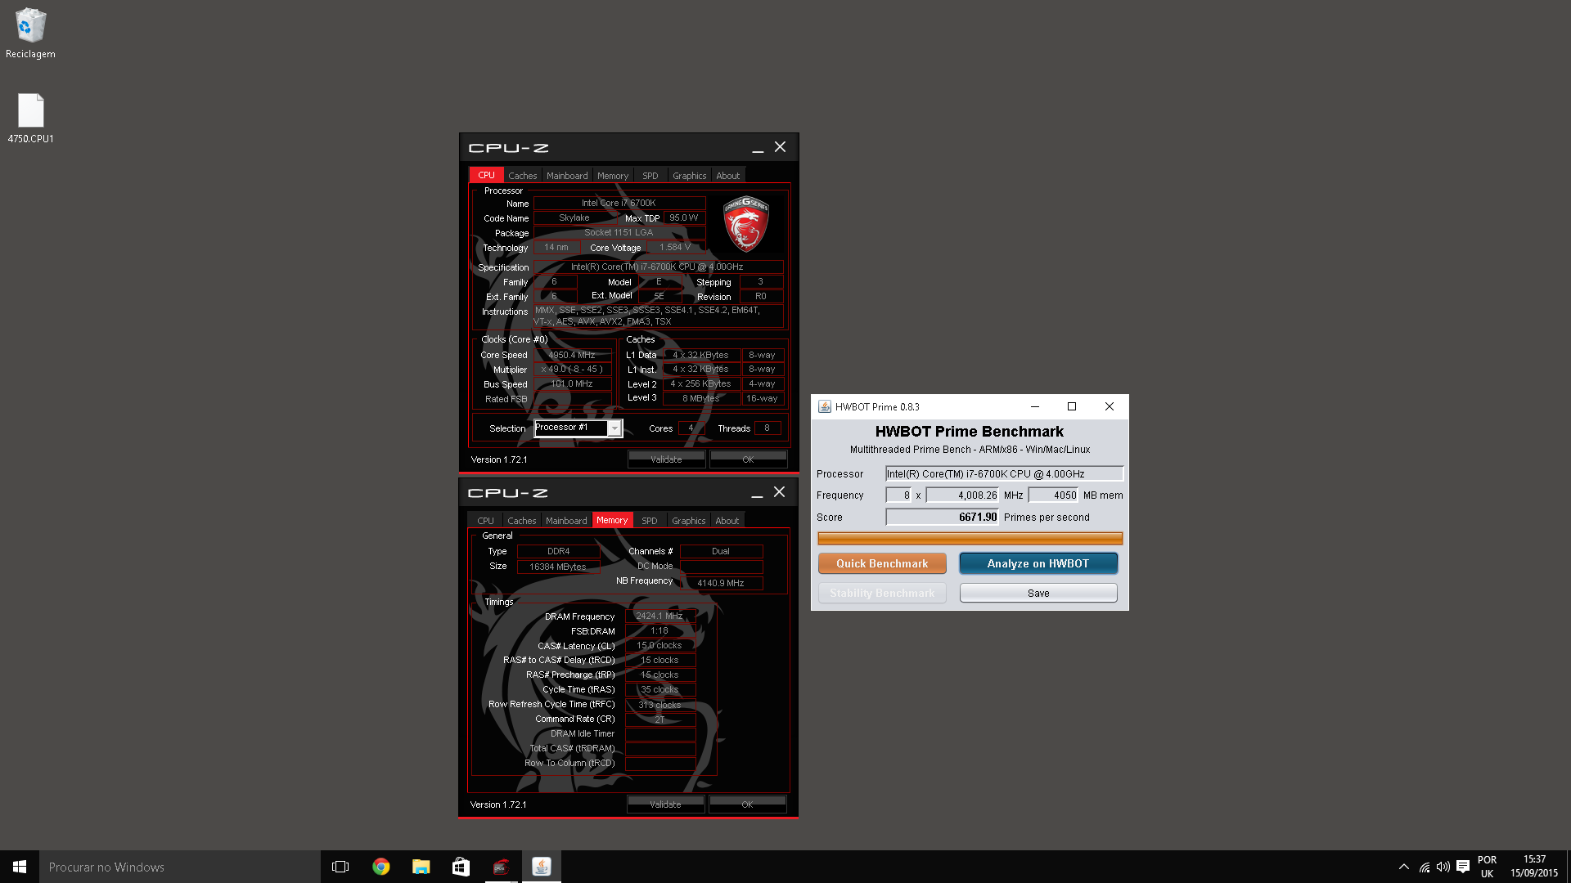1571x883 pixels.
Task: Show hidden system tray icons
Action: [x=1404, y=867]
